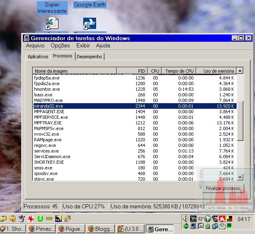This screenshot has height=234, width=255.
Task: Click the guitar-shaped tray icon
Action: (215, 219)
